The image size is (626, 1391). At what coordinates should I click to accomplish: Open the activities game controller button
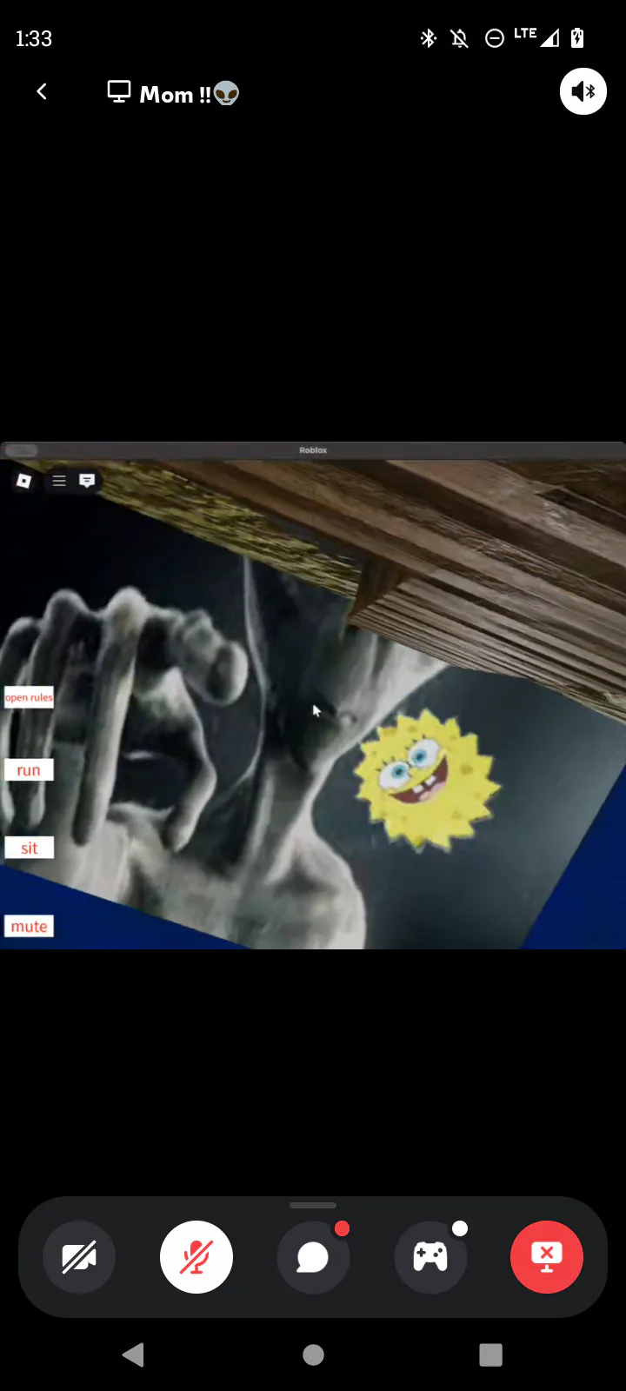(430, 1257)
